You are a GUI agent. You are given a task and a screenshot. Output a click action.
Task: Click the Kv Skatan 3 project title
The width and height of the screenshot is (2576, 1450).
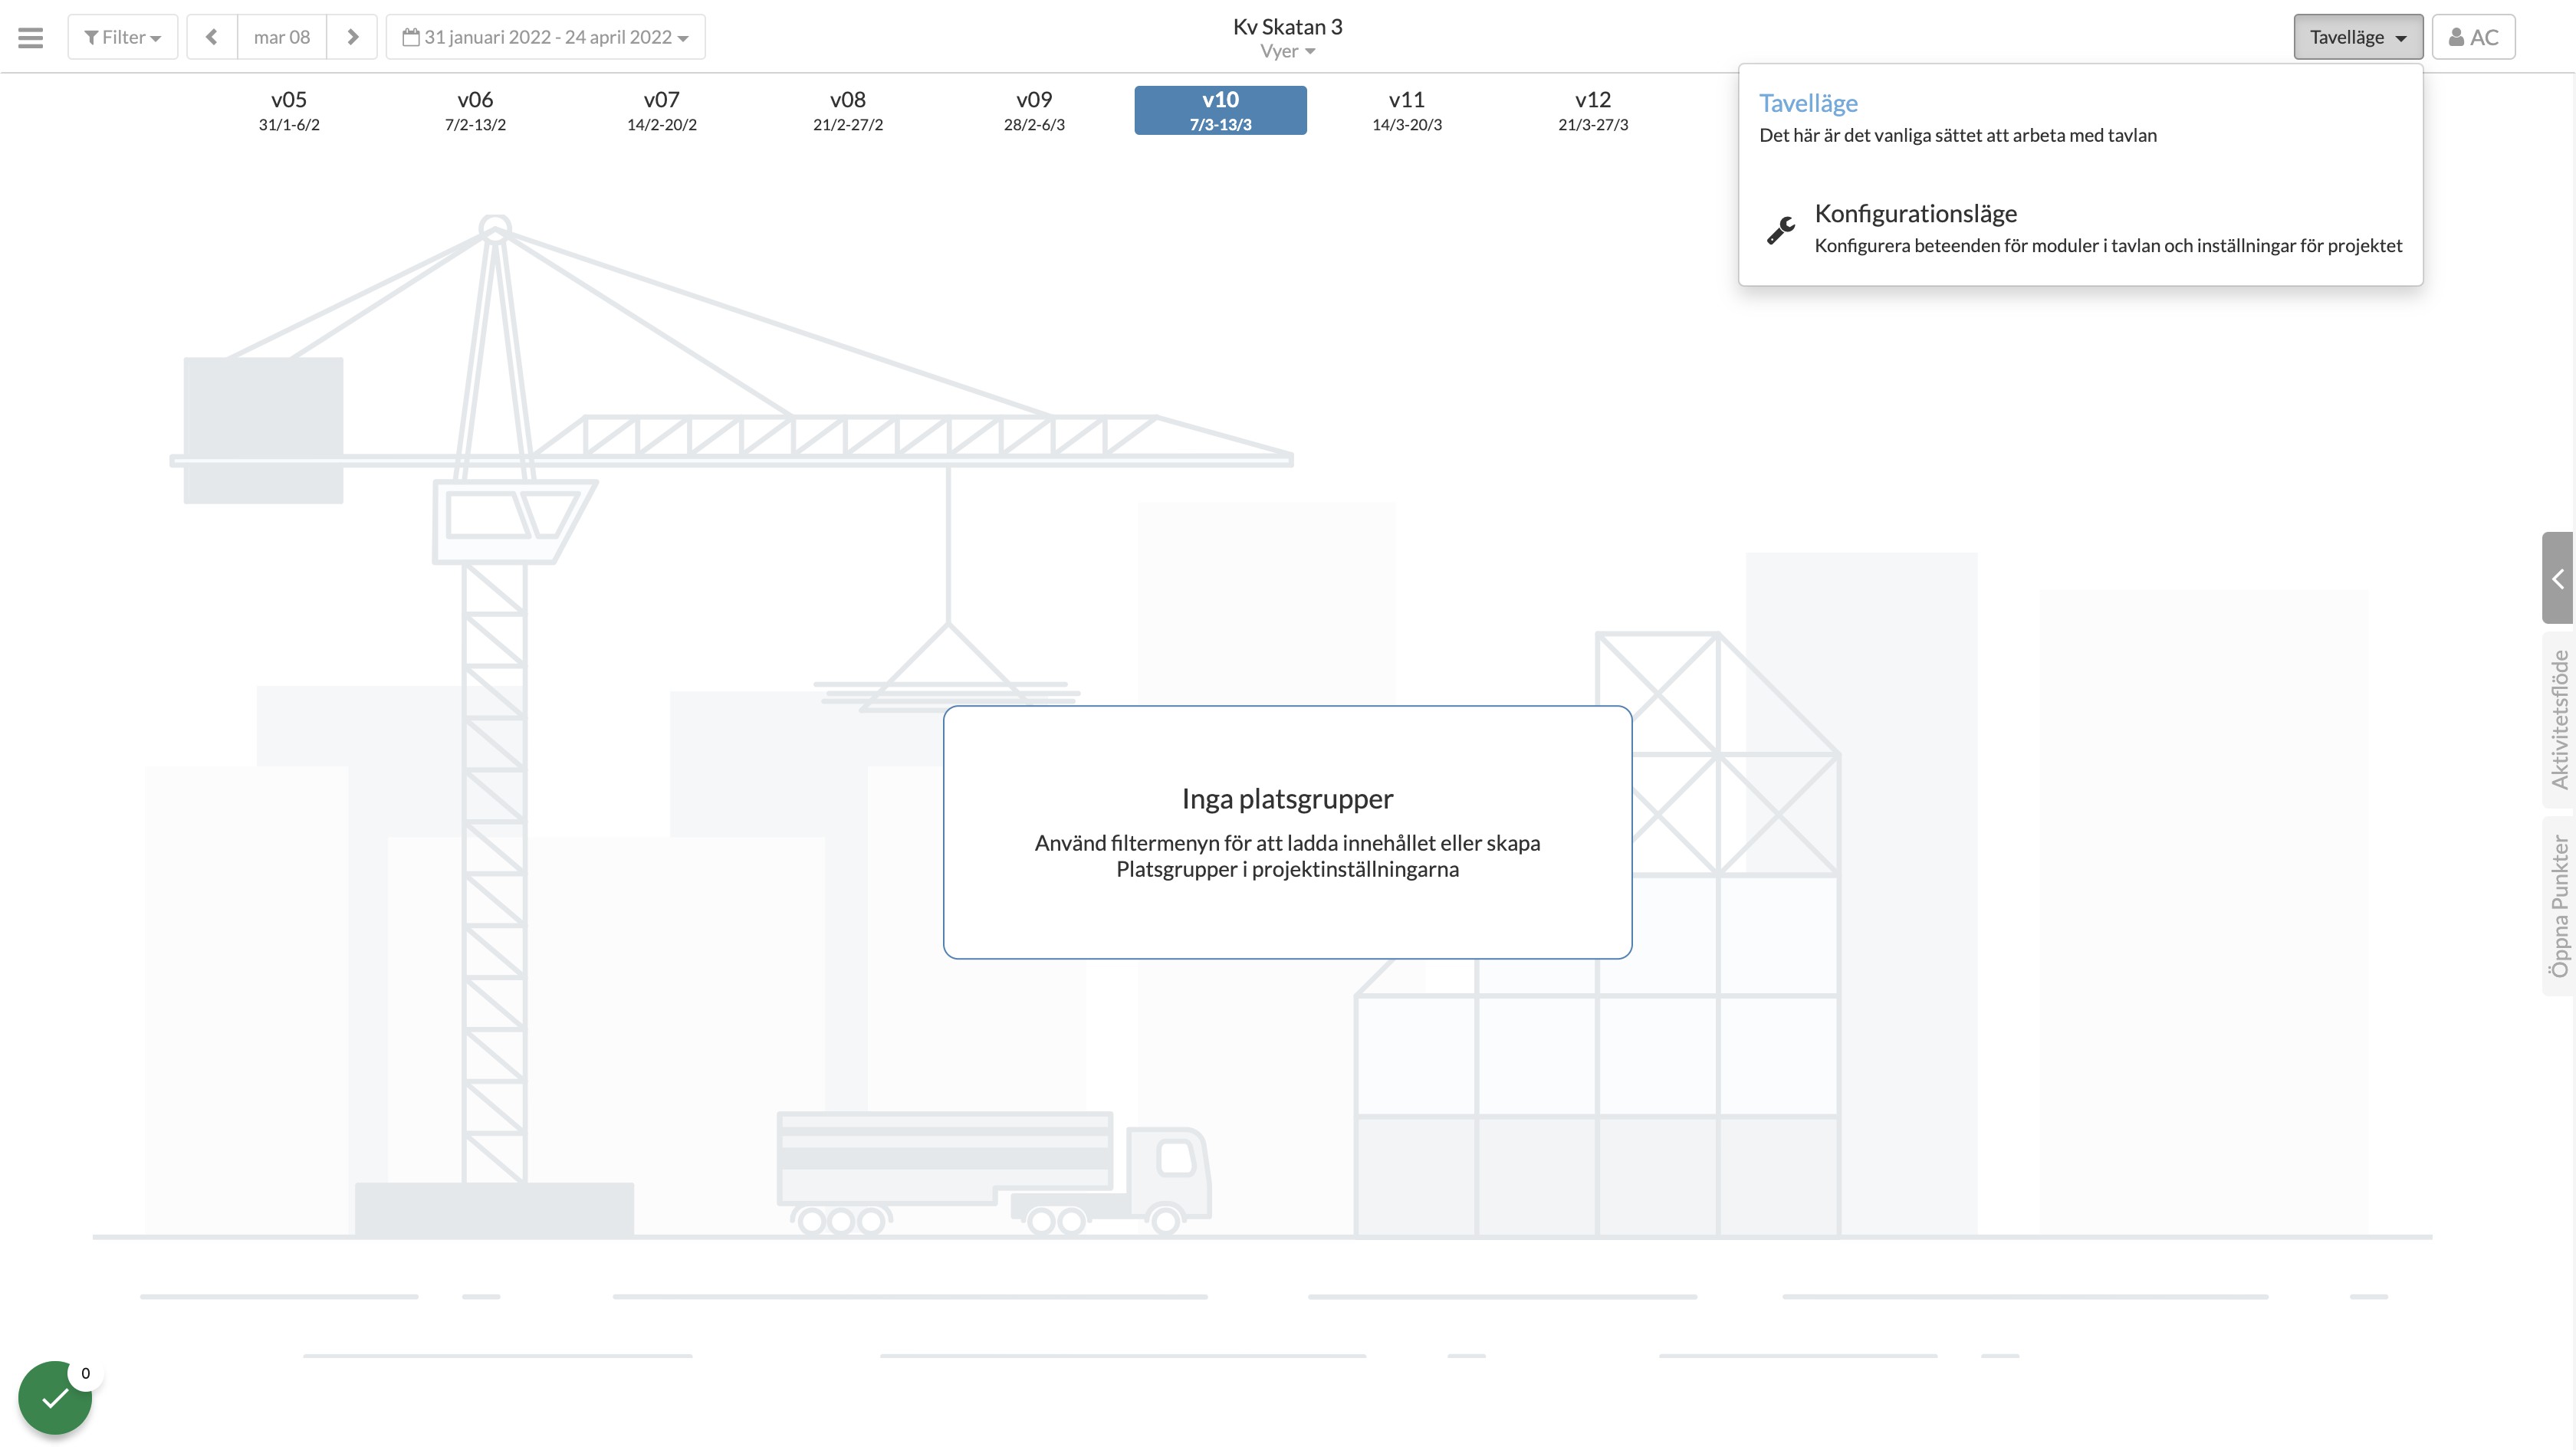click(x=1288, y=27)
